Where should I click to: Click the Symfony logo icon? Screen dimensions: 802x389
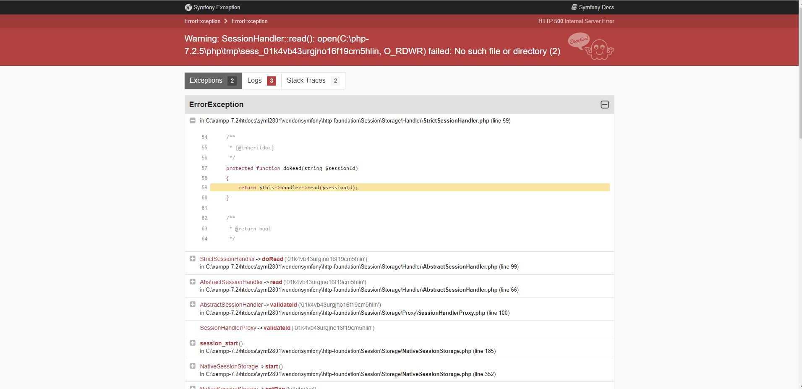pos(188,7)
